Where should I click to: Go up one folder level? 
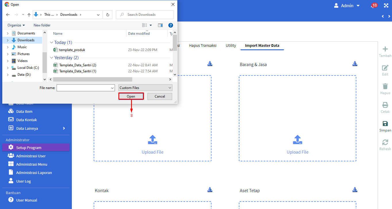click(29, 15)
